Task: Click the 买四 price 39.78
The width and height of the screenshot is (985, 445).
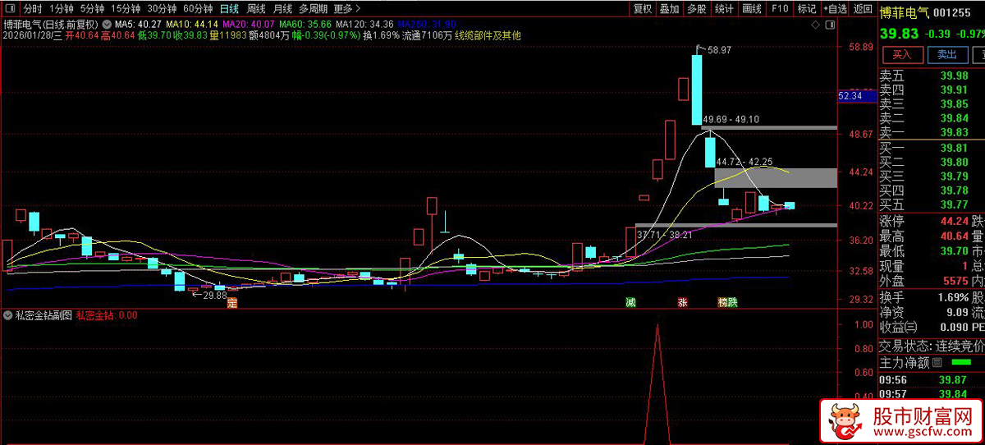Action: 954,190
